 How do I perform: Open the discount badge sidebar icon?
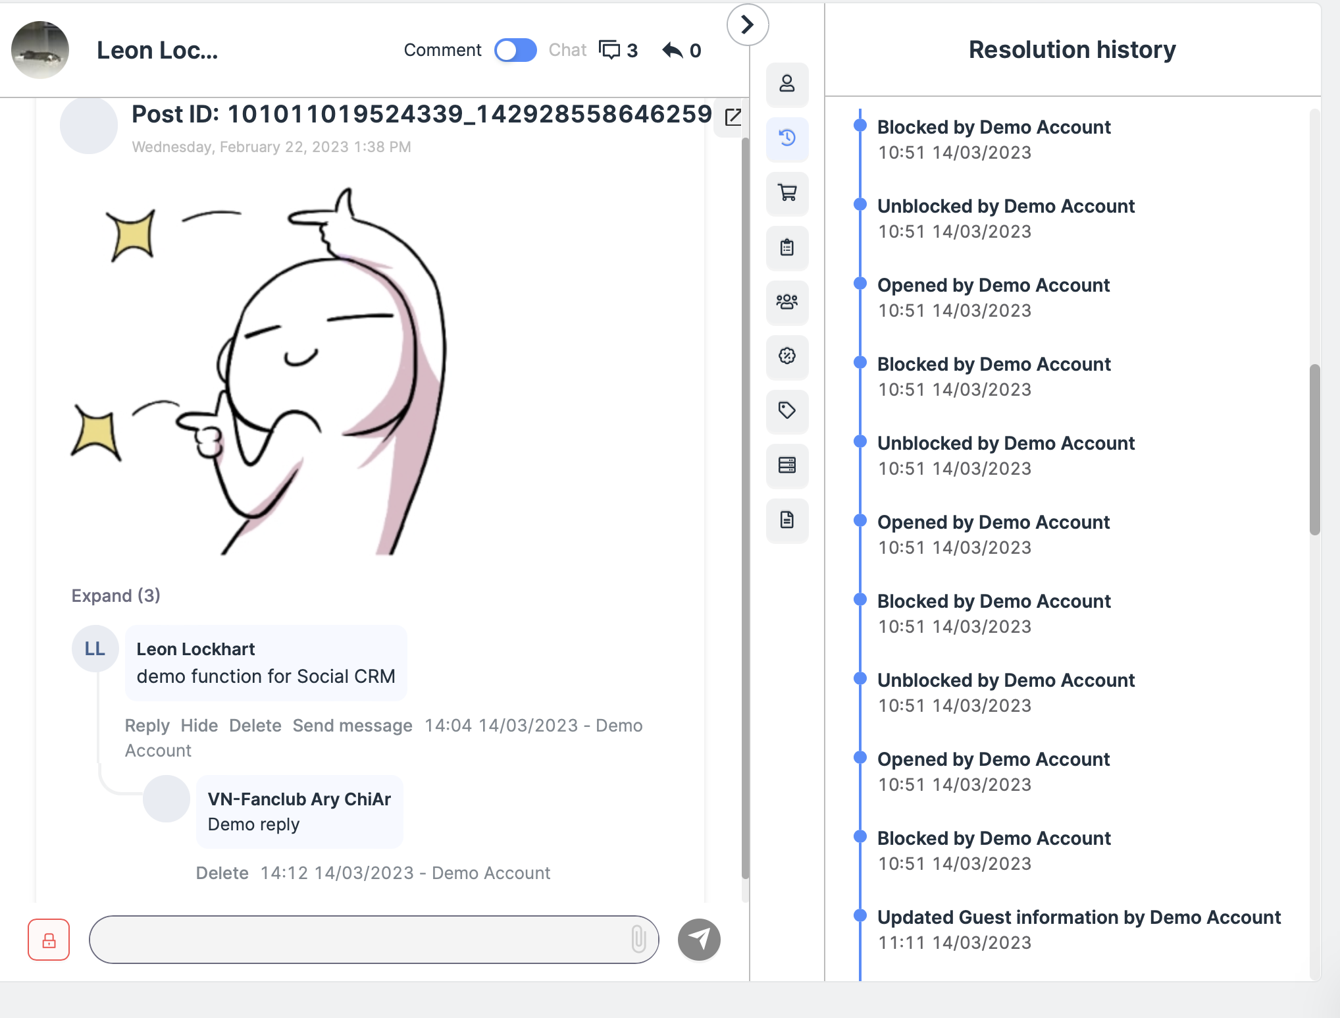coord(787,356)
